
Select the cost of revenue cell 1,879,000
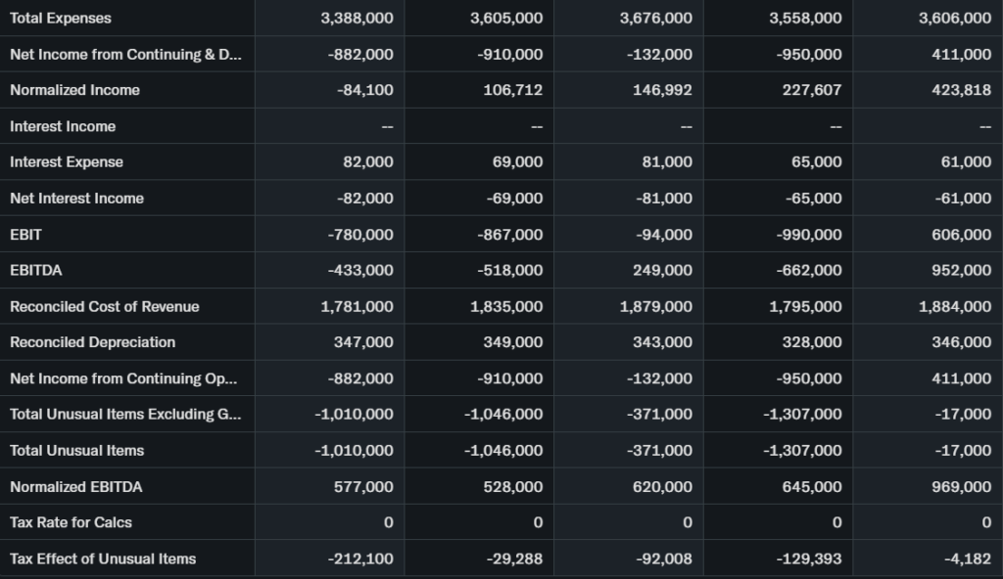point(656,306)
